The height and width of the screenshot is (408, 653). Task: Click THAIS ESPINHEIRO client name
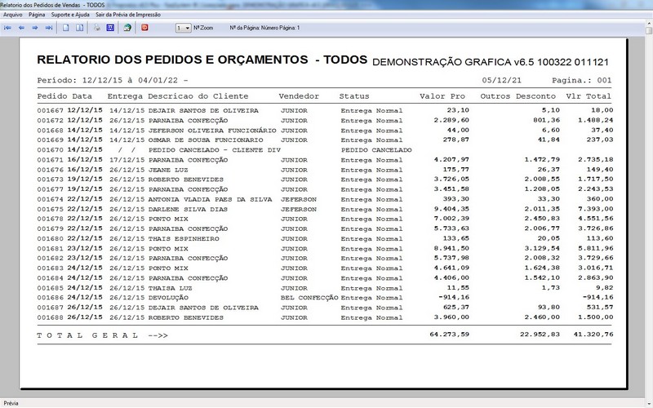point(184,238)
